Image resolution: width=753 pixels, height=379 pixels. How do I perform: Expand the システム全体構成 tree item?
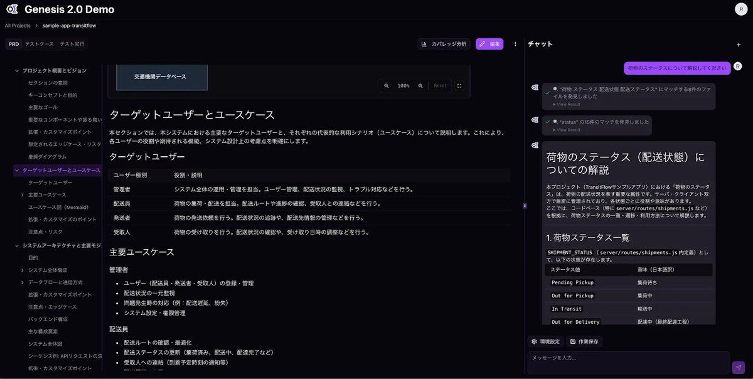coord(23,270)
